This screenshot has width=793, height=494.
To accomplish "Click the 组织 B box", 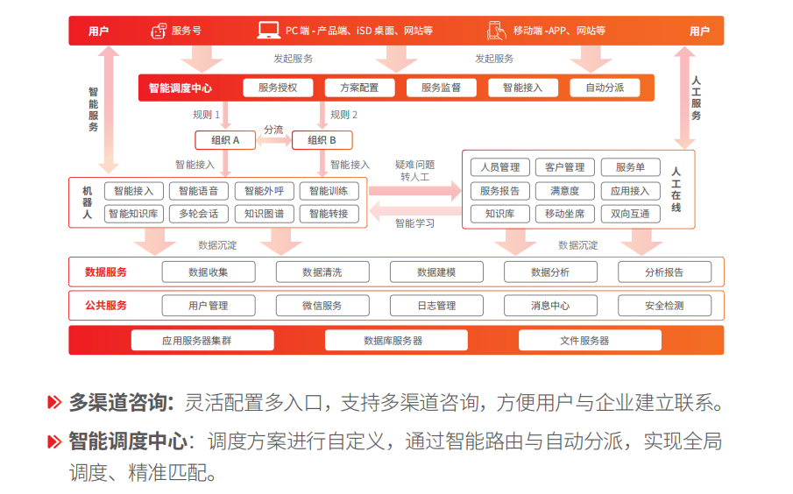I will pyautogui.click(x=322, y=140).
